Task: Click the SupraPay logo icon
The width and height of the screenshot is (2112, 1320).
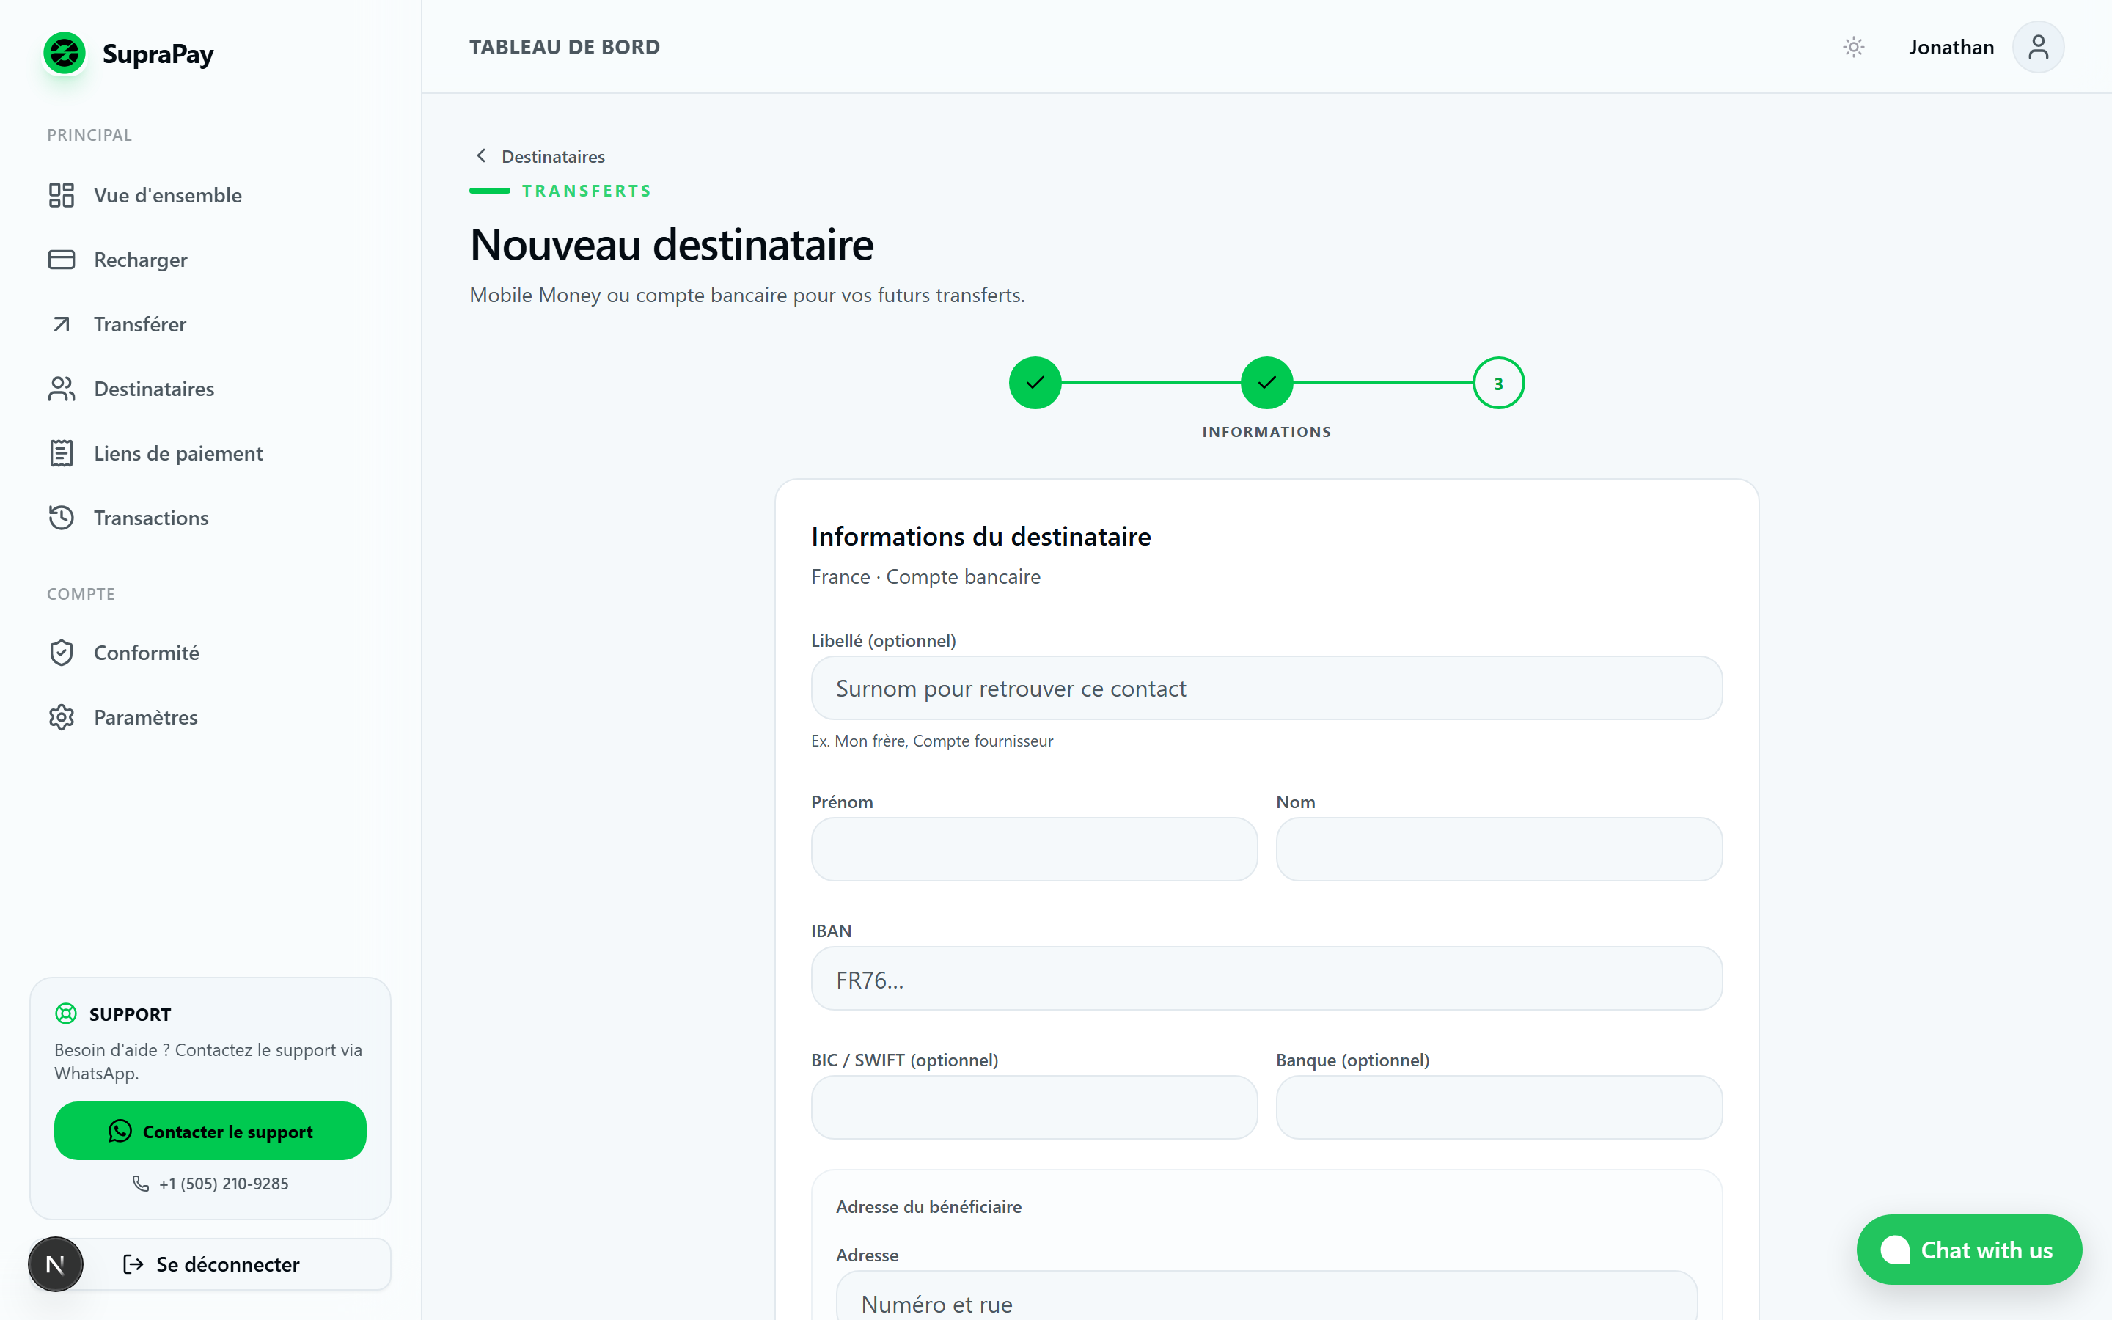Action: (65, 54)
